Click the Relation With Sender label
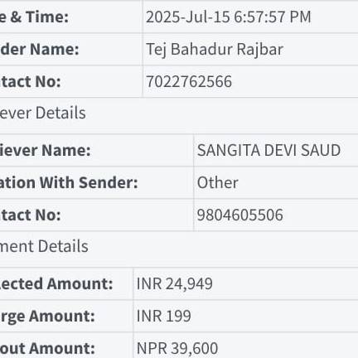 [x=69, y=182]
